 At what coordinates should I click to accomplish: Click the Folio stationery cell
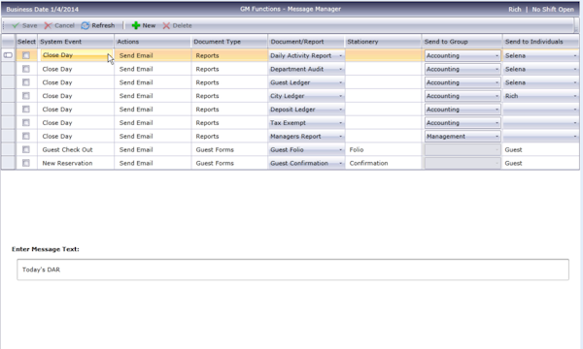point(384,150)
